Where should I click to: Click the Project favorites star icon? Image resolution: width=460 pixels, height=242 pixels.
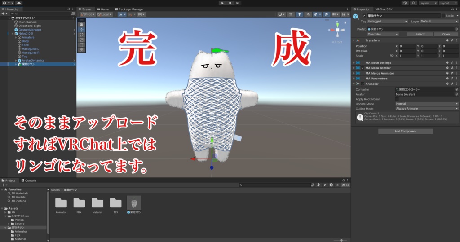(x=337, y=185)
